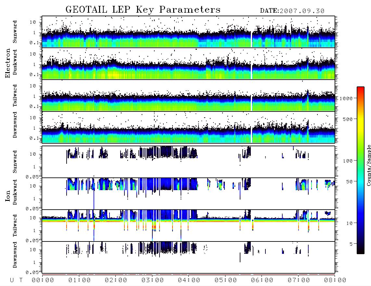Click the color bar tick label 5
This screenshot has height=286, width=371.
[x=351, y=244]
